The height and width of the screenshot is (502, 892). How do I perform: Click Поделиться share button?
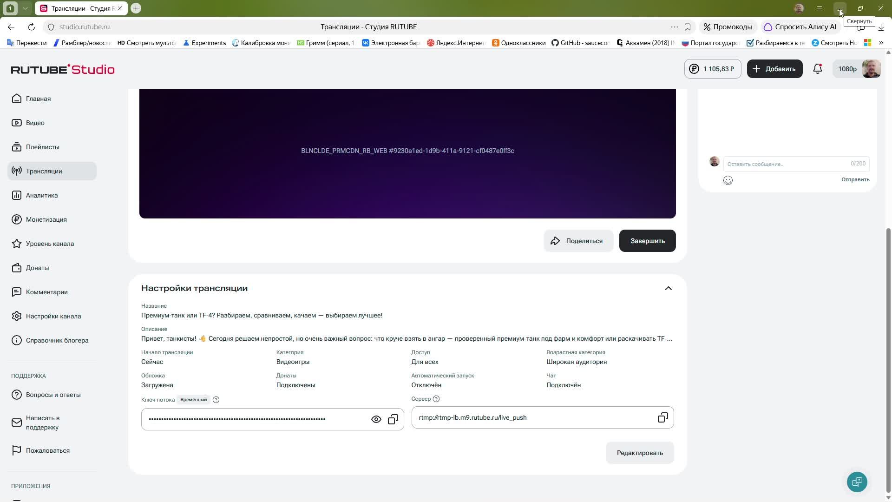(578, 241)
